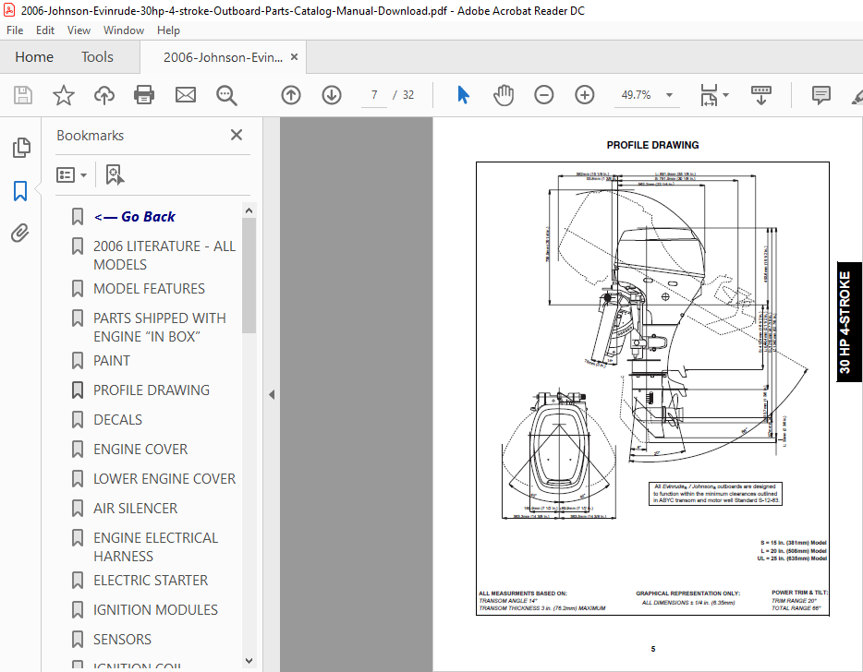The image size is (863, 672).
Task: Jump to MODEL FEATURES bookmark
Action: tap(149, 289)
